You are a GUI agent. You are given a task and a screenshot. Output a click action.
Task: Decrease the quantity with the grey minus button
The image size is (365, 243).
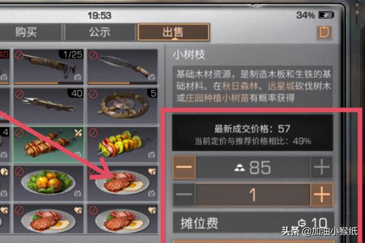[x=184, y=194]
